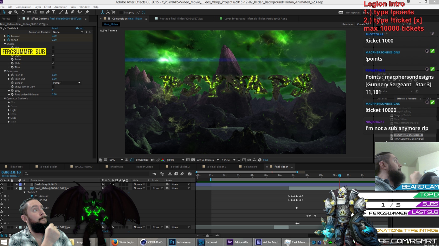Viewport: 439px width, 246px height.
Task: Uncheck the Slide enable checkbox
Action: 53,63
